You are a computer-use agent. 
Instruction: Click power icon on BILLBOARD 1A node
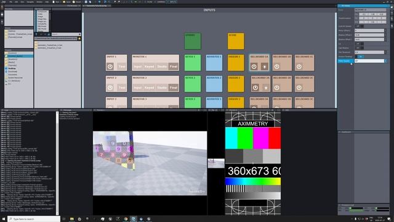pos(254,67)
